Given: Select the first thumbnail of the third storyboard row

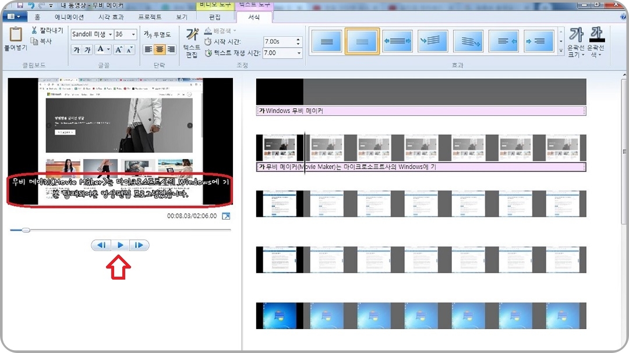Looking at the screenshot, I should (x=280, y=204).
